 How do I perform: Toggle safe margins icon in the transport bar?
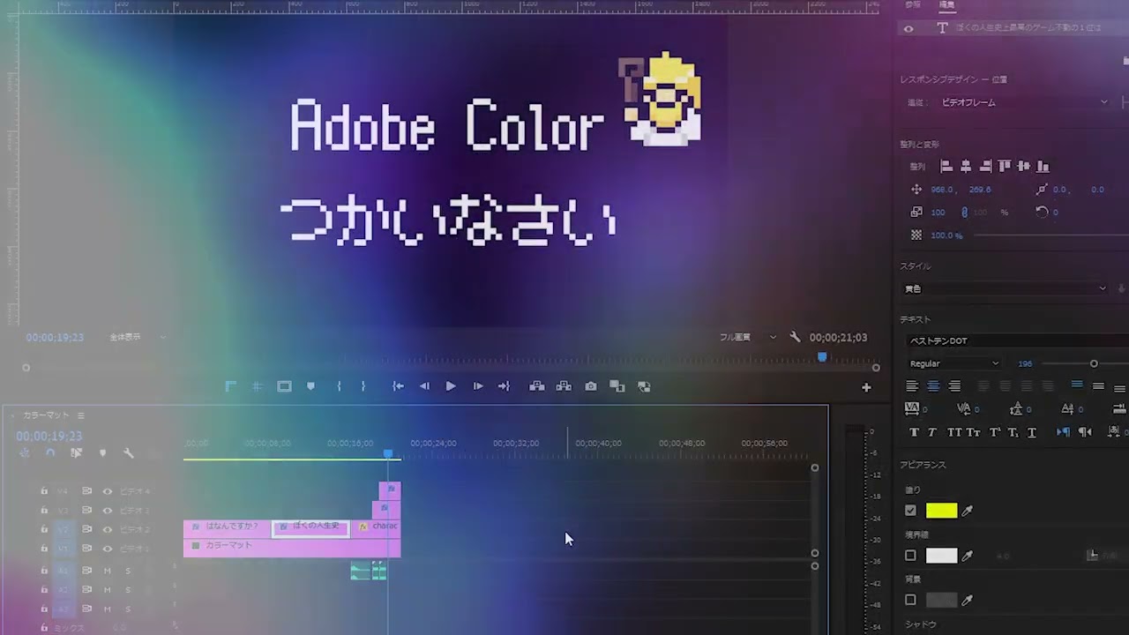pyautogui.click(x=284, y=386)
